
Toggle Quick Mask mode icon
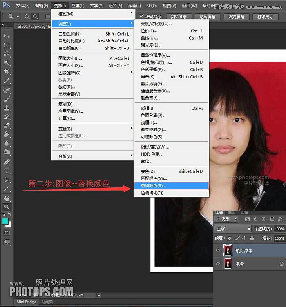coord(7,233)
